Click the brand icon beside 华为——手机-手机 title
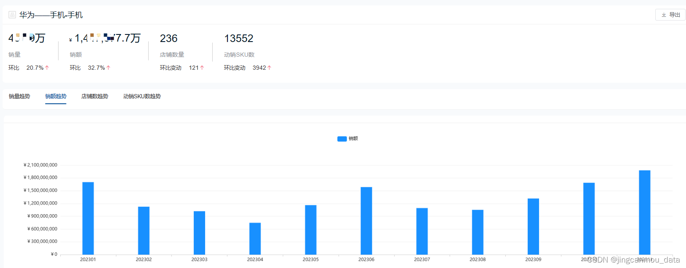This screenshot has height=268, width=686. point(12,15)
